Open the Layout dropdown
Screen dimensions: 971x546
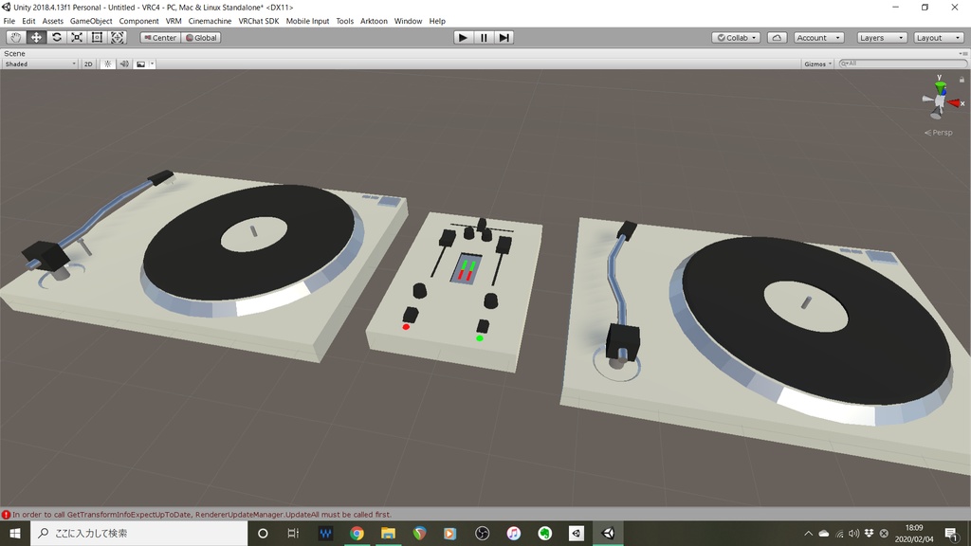[937, 37]
